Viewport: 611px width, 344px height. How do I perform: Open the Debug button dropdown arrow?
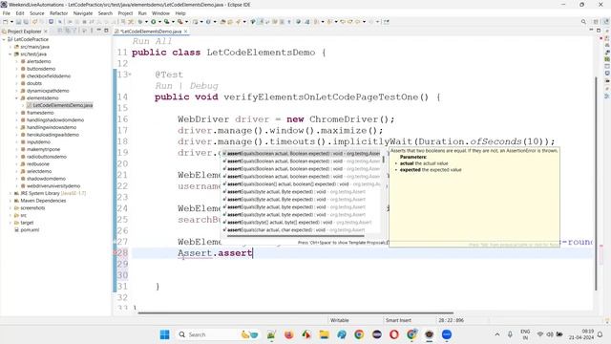146,22
